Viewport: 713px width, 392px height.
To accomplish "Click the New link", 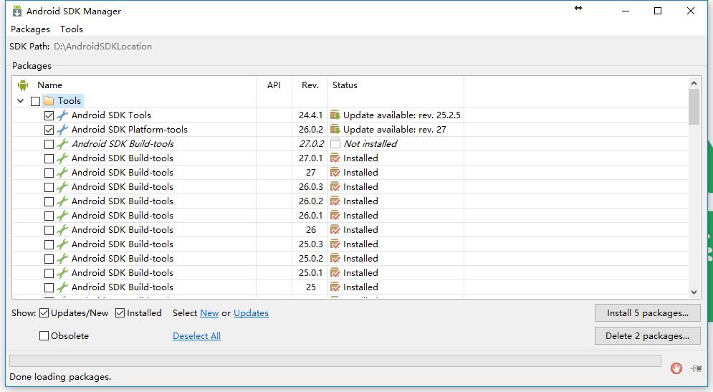I will click(x=209, y=313).
